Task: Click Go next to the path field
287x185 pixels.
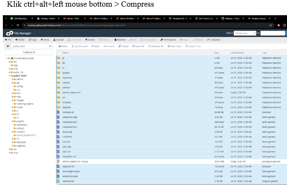Action: point(50,46)
